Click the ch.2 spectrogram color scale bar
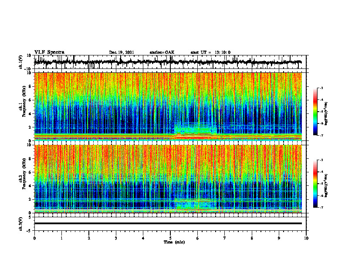 [x=315, y=184]
